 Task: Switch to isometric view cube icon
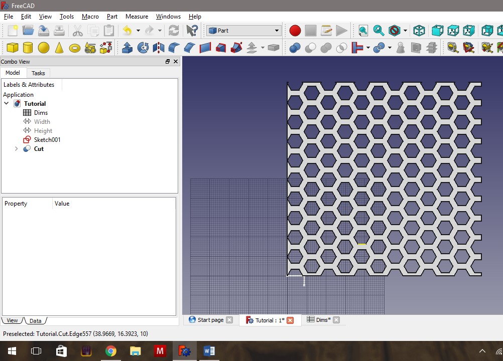[419, 31]
